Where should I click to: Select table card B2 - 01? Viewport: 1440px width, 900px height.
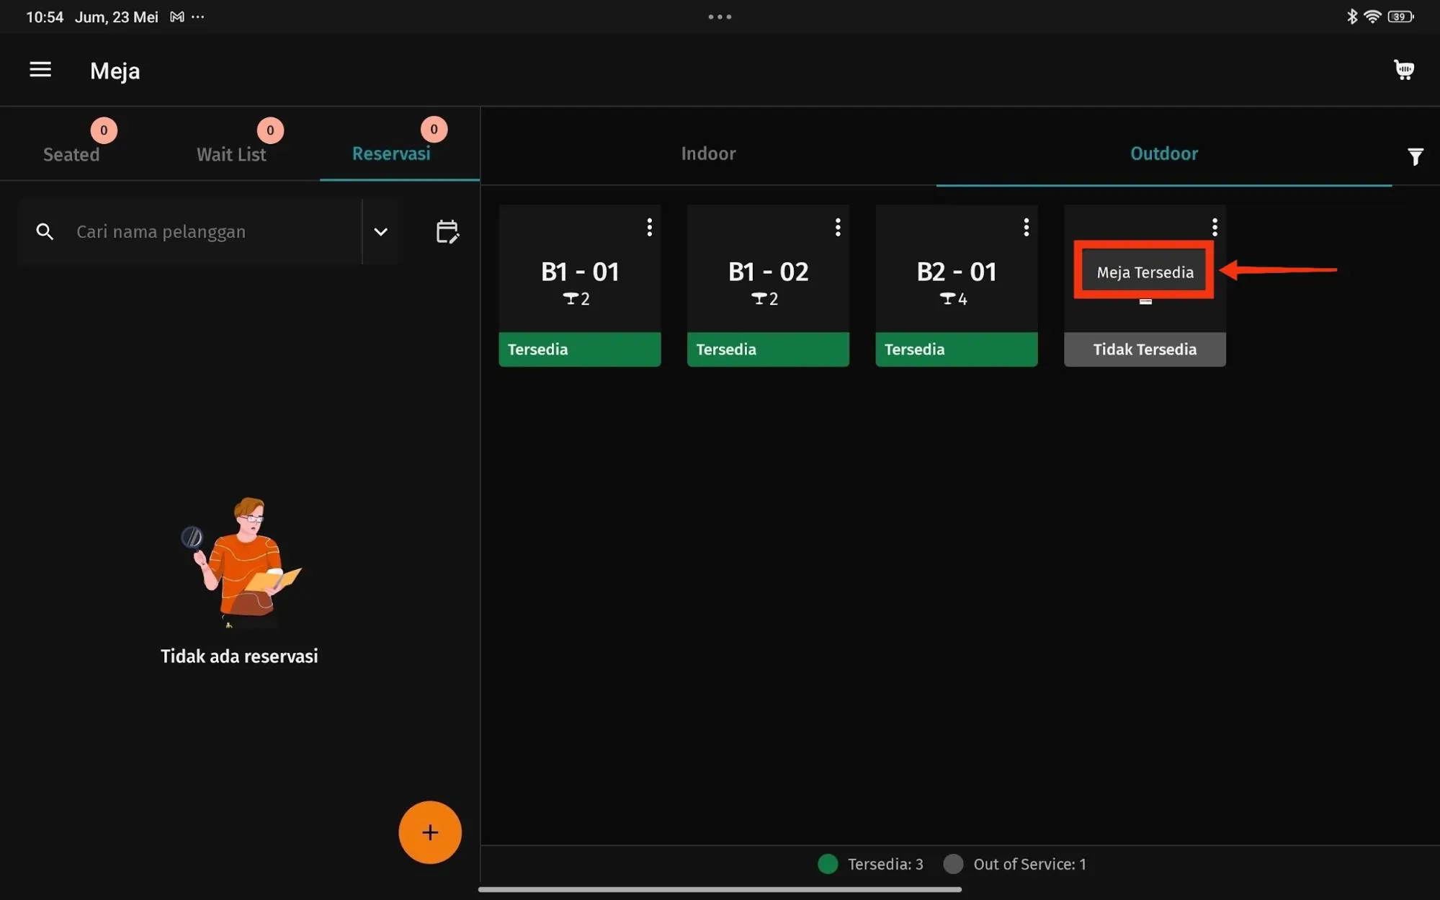(x=957, y=285)
